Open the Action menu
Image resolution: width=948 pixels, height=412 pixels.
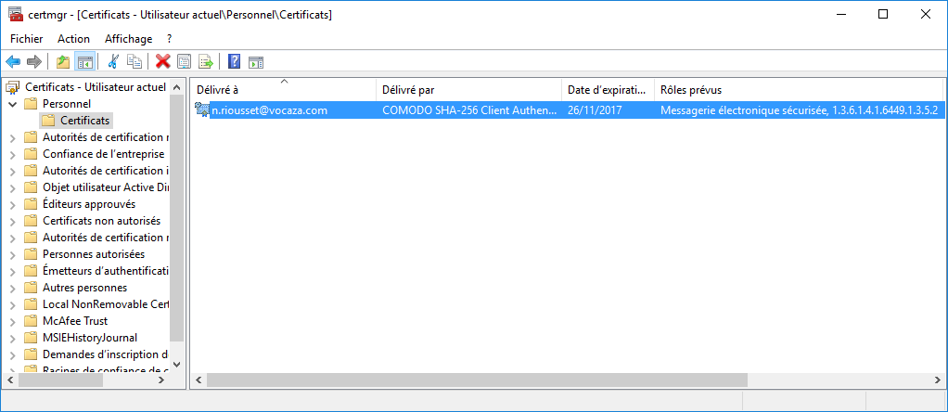click(x=74, y=39)
